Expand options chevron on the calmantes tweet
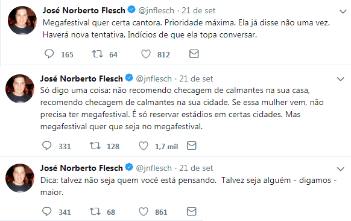The width and height of the screenshot is (351, 221). (x=341, y=79)
